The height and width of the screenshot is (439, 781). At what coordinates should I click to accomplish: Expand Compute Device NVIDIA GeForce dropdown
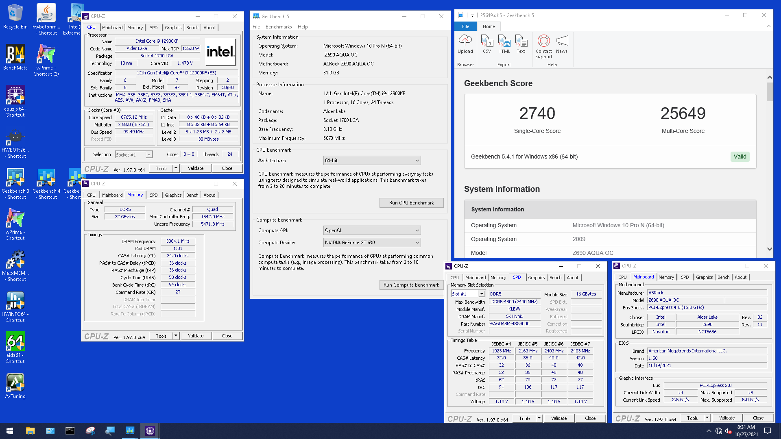372,243
